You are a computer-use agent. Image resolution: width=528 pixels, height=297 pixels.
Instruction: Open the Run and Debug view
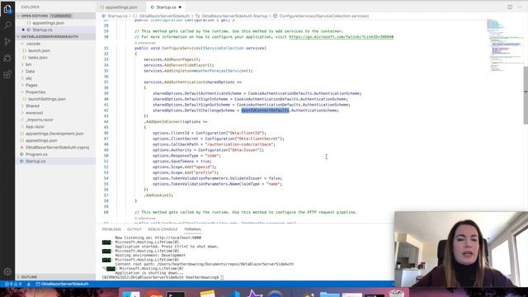coord(7,58)
